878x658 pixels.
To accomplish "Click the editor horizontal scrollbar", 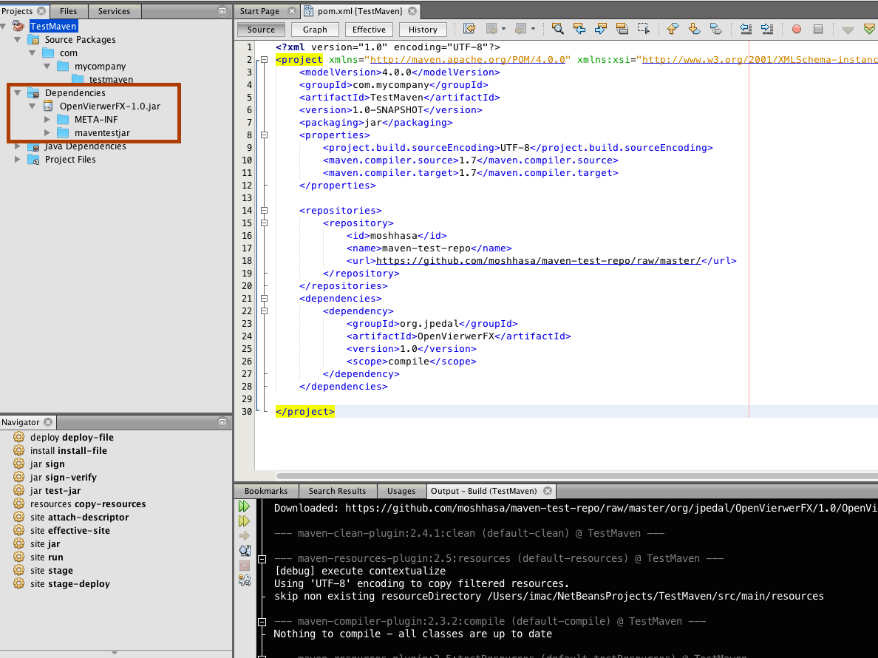I will [576, 476].
